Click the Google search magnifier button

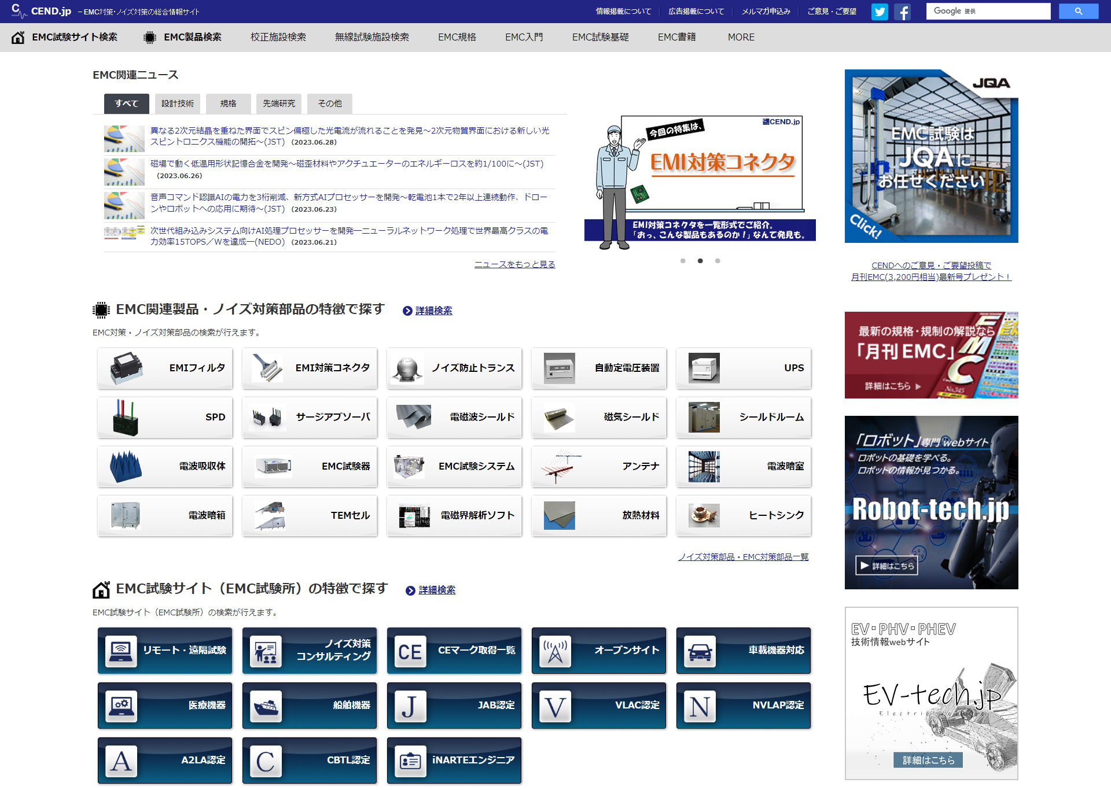pyautogui.click(x=1077, y=10)
